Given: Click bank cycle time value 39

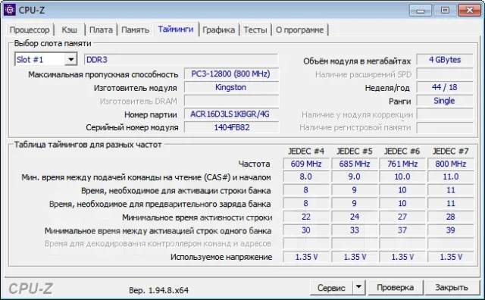Looking at the screenshot, I should (x=450, y=230).
